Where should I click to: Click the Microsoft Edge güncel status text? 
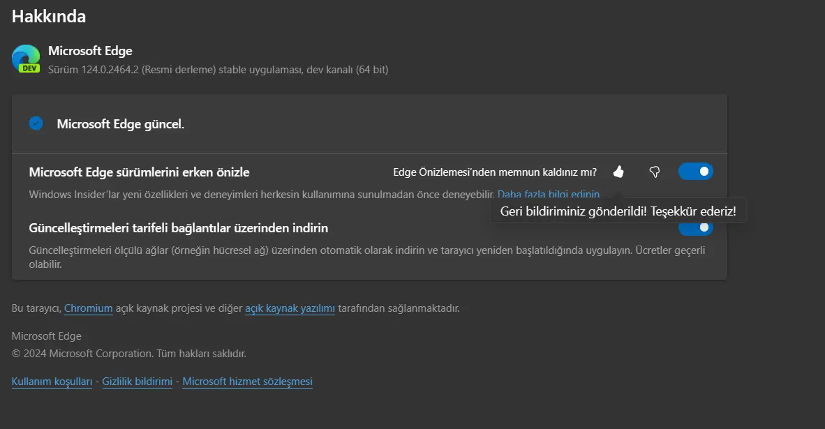[121, 124]
